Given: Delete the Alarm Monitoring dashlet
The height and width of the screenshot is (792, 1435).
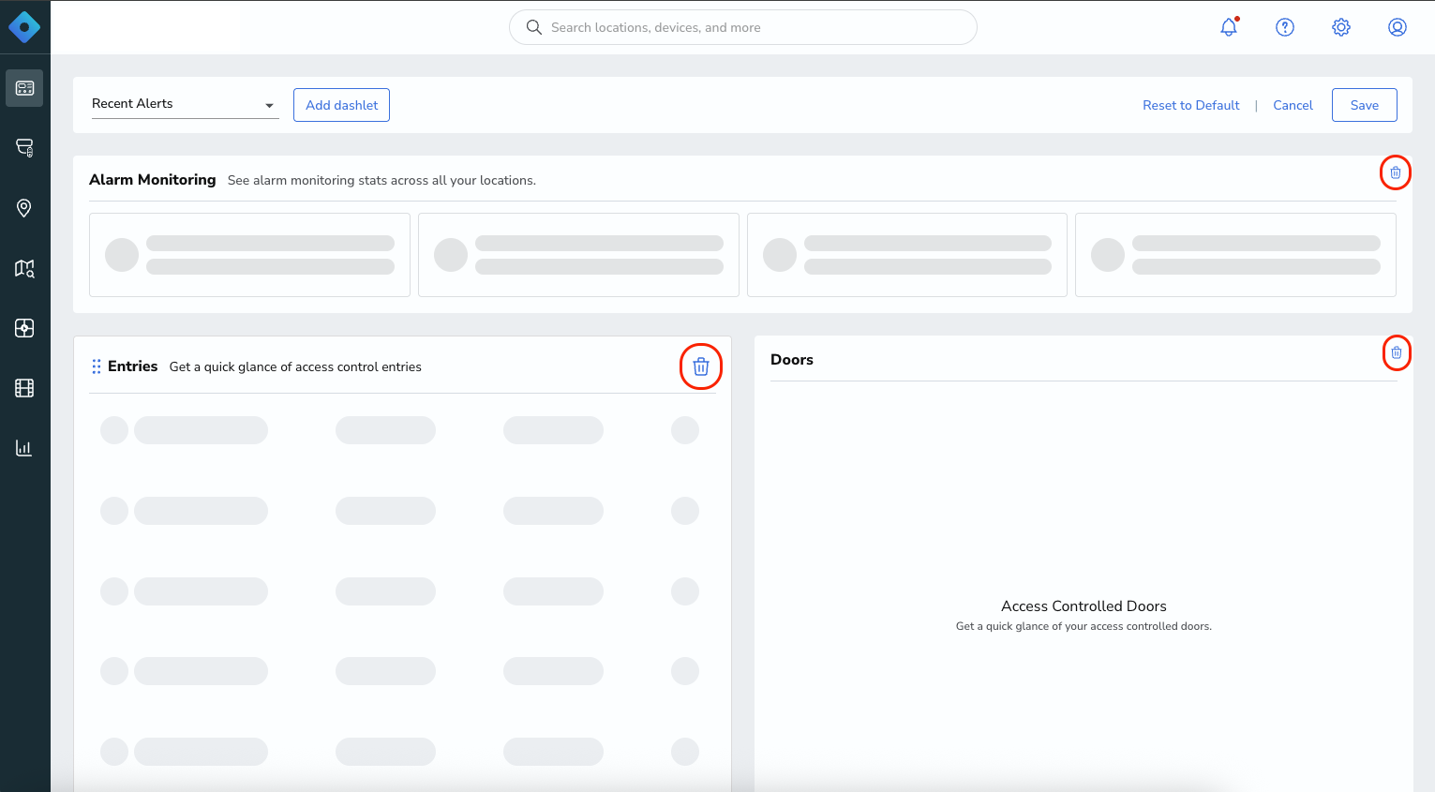Looking at the screenshot, I should (x=1396, y=172).
